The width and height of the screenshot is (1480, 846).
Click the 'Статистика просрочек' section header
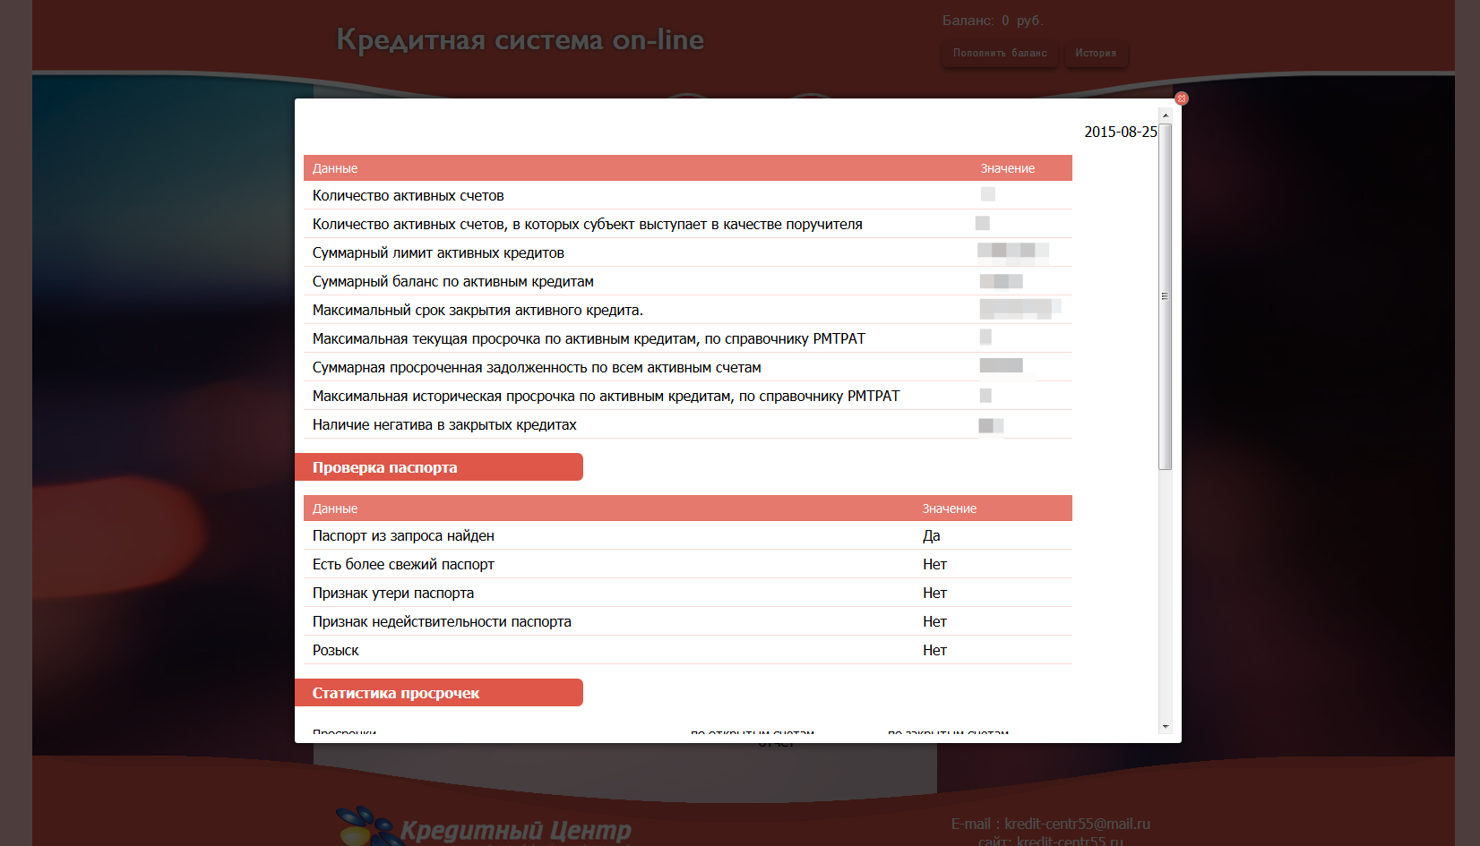(x=439, y=693)
